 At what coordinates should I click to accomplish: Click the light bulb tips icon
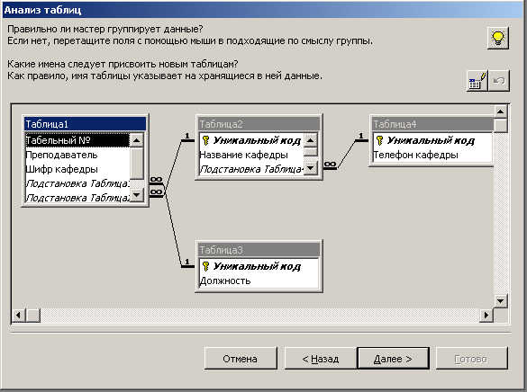498,39
